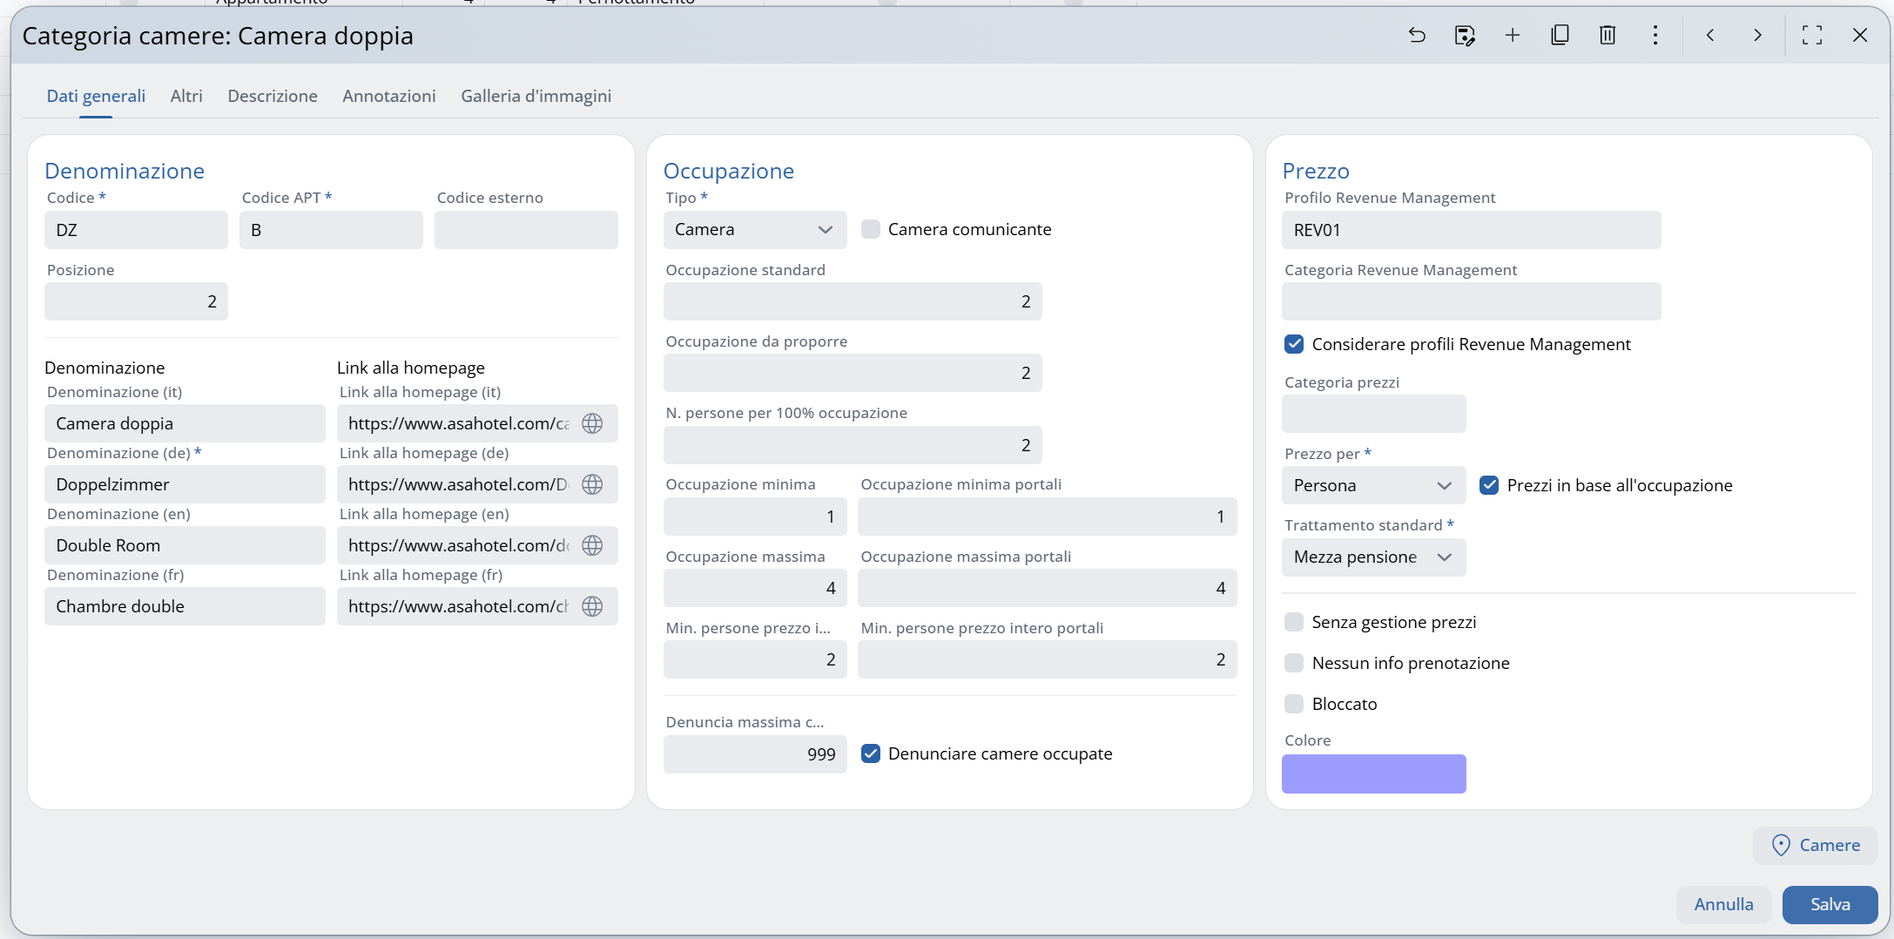Viewport: 1894px width, 939px height.
Task: Delete category with the trash icon
Action: pos(1608,35)
